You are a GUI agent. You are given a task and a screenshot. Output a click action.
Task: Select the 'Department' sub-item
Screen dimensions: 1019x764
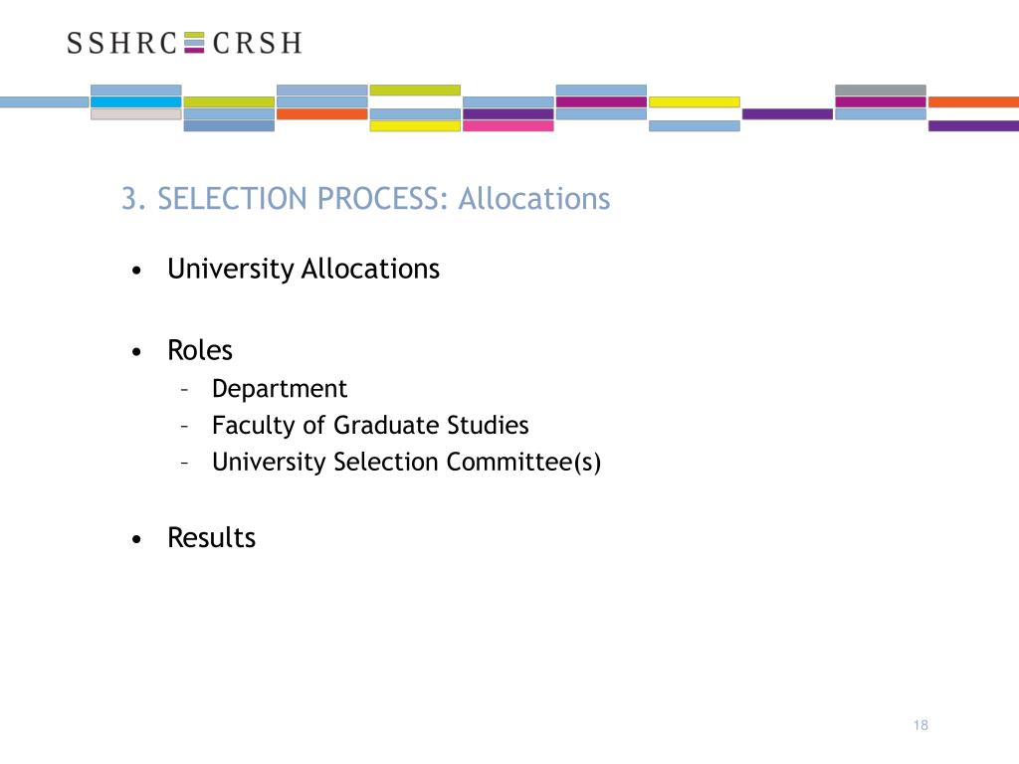click(280, 389)
